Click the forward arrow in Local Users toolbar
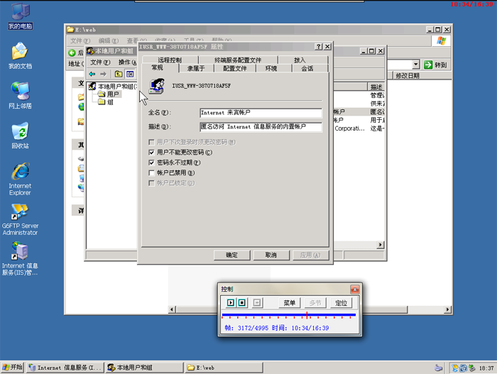Screen dimensions: 497x374 click(103, 74)
